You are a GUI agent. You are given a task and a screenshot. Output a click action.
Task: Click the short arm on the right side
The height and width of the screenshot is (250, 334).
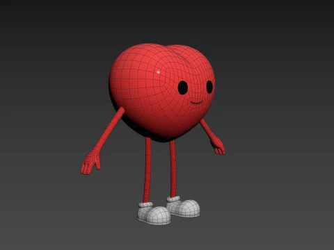pyautogui.click(x=207, y=130)
